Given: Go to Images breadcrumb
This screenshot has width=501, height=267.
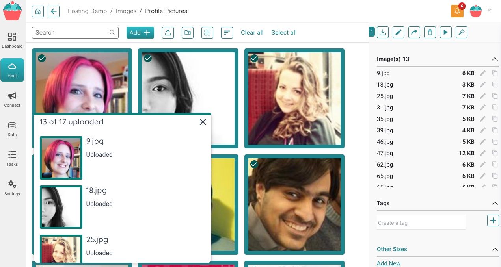Looking at the screenshot, I should click(x=126, y=11).
